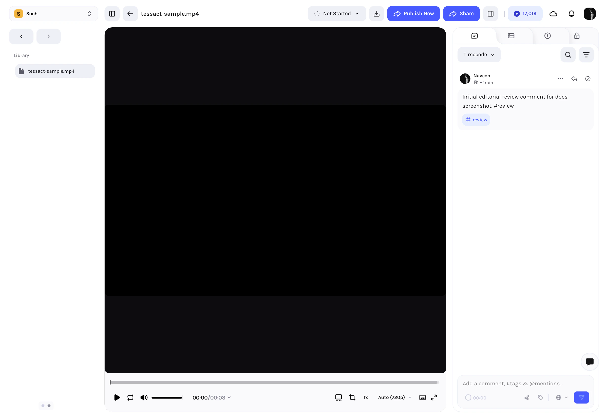
Task: Search comments with magnifier icon
Action: [x=568, y=55]
